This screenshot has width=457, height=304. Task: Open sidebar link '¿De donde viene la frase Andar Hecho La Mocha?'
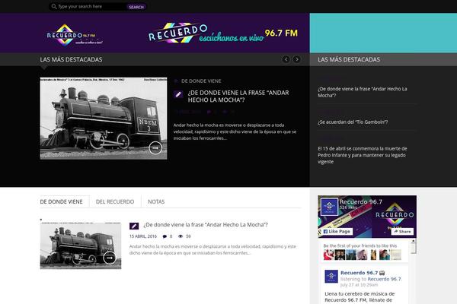363,92
